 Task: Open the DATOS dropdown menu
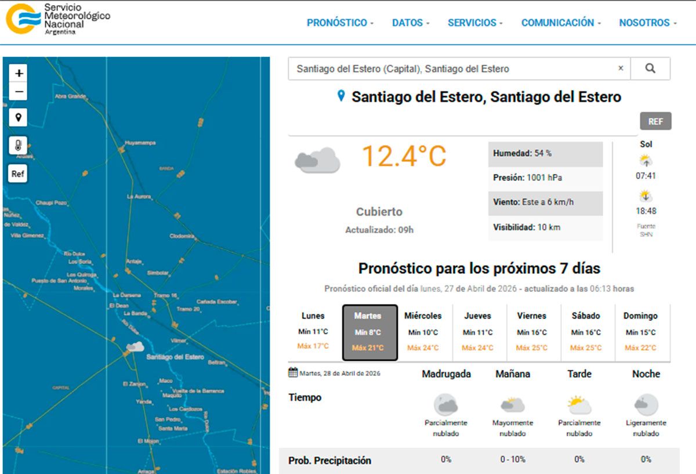411,23
